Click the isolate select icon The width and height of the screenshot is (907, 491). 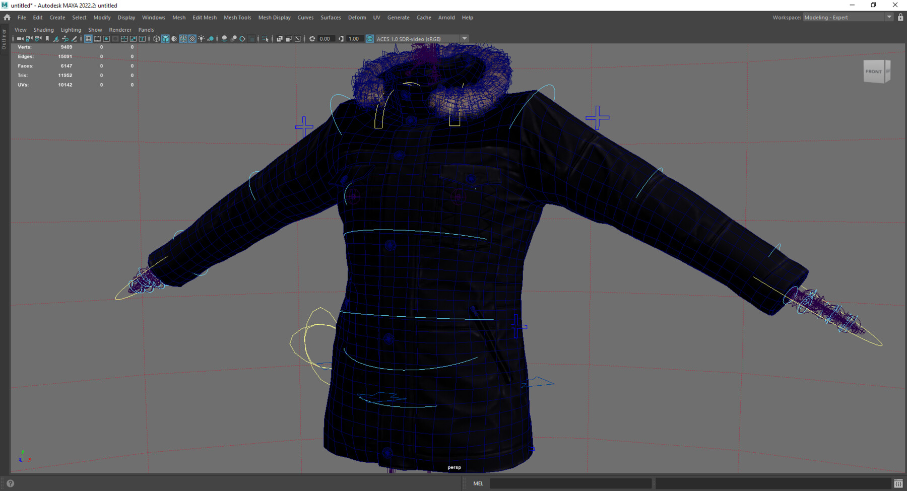266,38
